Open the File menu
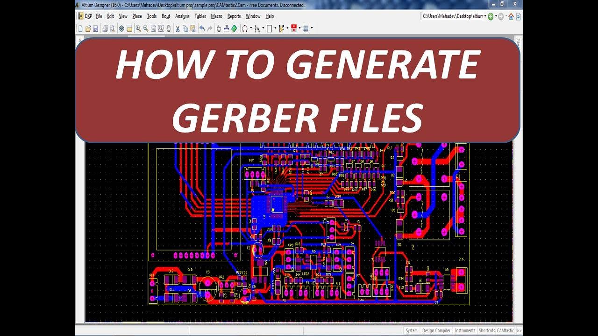The height and width of the screenshot is (336, 598). click(x=99, y=16)
